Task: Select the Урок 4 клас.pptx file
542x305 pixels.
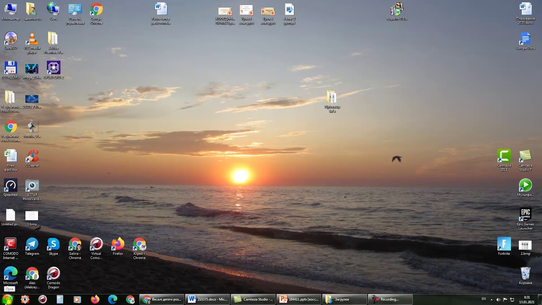Action: point(268,16)
